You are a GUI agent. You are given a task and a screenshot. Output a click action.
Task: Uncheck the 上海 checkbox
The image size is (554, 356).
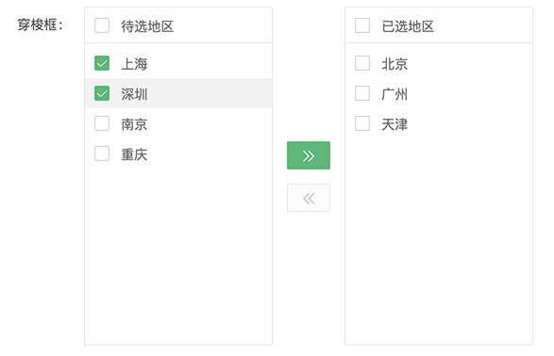[x=102, y=63]
